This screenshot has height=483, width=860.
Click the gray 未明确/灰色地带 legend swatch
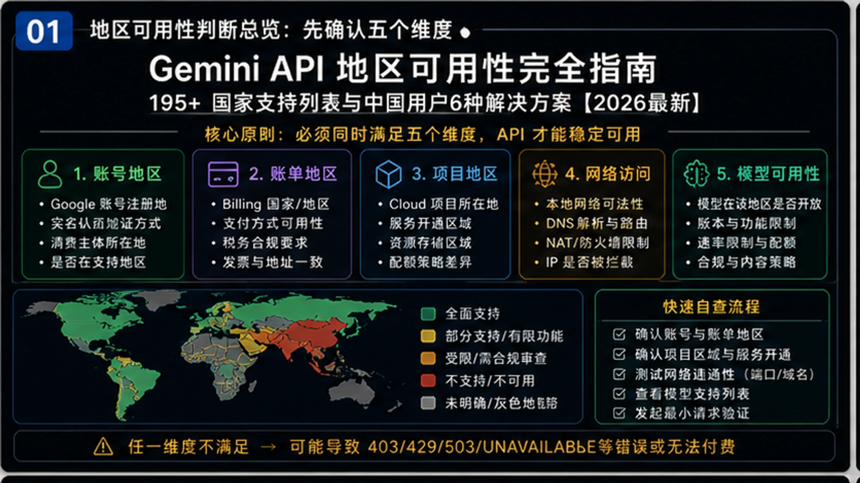click(428, 403)
